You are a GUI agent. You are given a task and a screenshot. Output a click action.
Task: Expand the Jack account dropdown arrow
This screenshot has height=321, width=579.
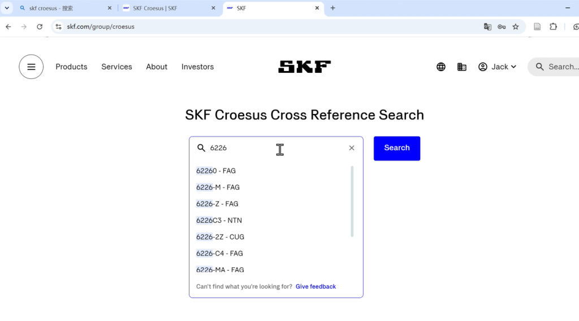(513, 67)
